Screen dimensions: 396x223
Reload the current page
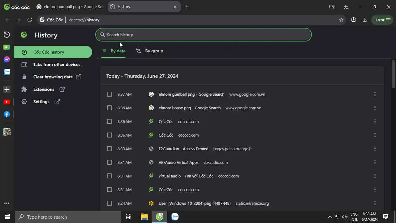point(30,20)
